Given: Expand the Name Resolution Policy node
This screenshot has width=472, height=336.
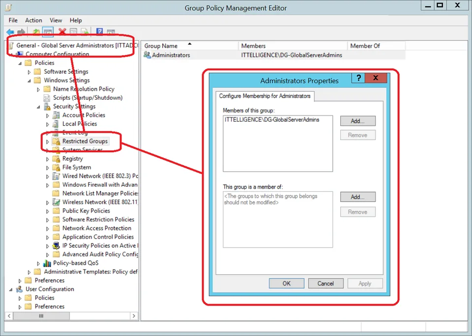Looking at the screenshot, I should pos(38,89).
